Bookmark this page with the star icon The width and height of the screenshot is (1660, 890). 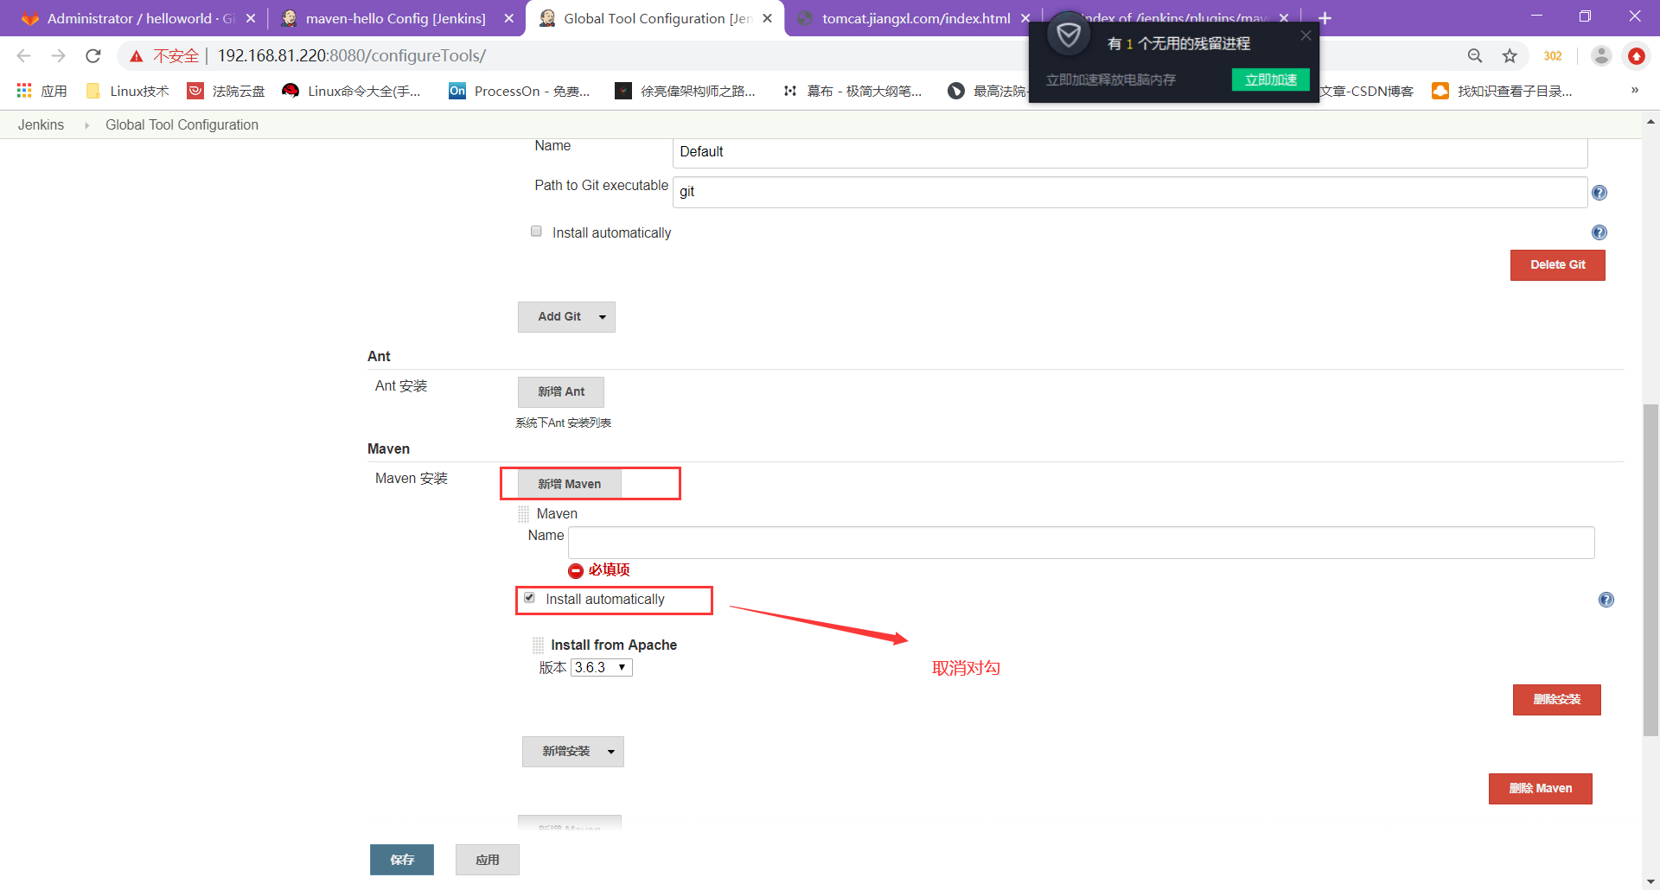(1510, 56)
